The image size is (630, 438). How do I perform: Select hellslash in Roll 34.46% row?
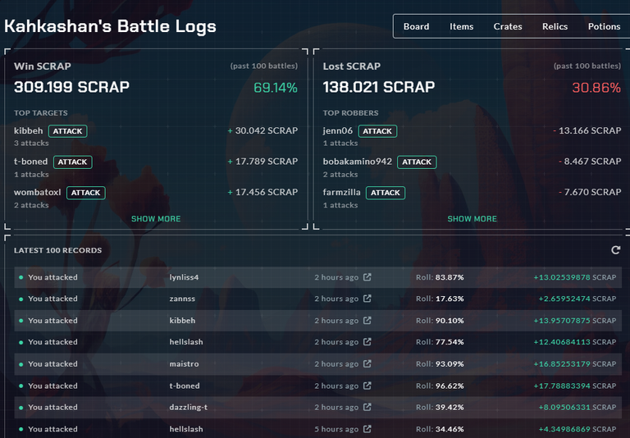pyautogui.click(x=186, y=429)
